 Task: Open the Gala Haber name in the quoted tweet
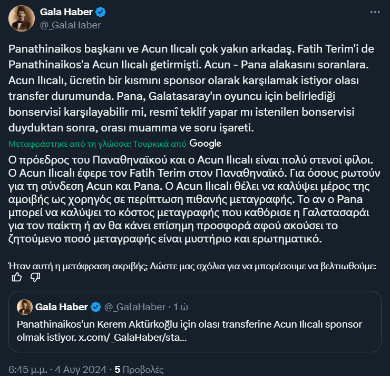tap(63, 307)
